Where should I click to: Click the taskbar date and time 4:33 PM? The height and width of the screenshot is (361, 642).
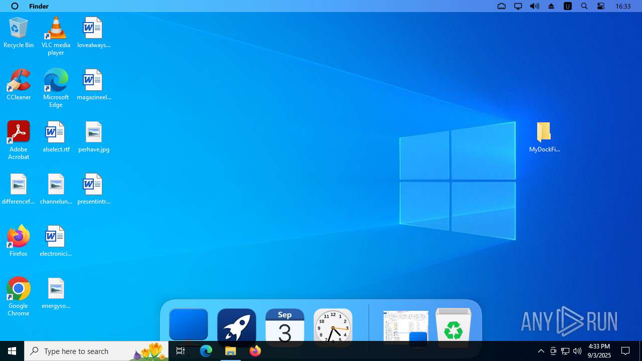[x=599, y=351]
